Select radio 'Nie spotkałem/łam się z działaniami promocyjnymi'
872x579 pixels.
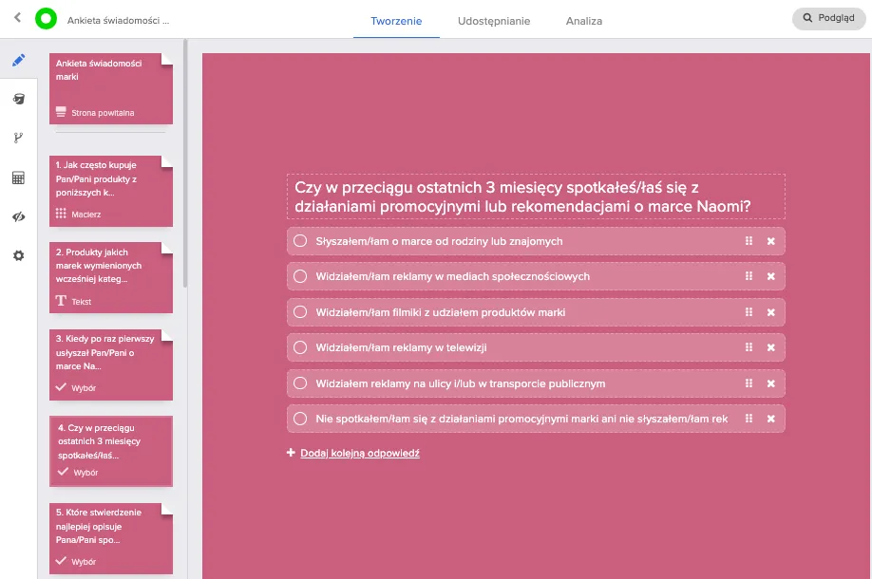(x=300, y=419)
